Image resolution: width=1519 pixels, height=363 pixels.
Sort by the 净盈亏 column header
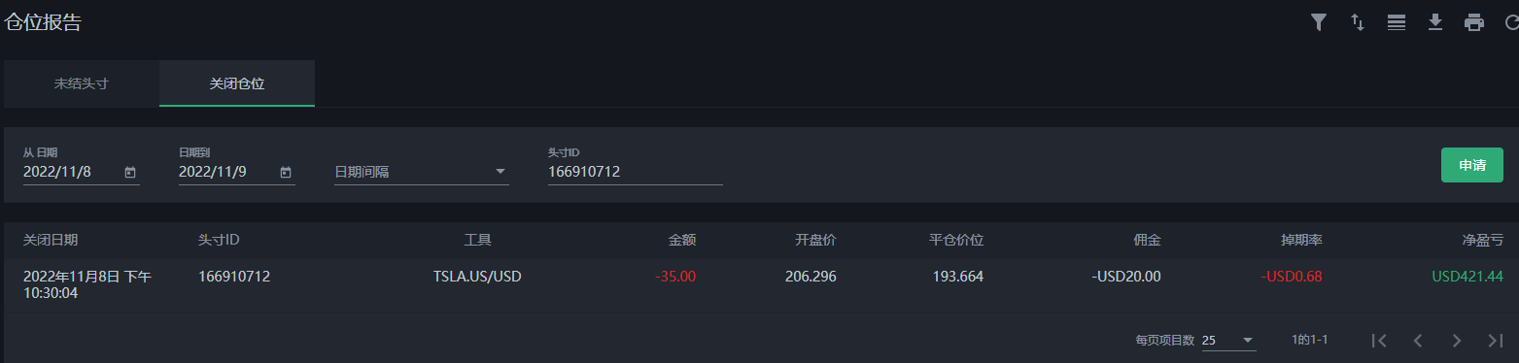[x=1483, y=240]
